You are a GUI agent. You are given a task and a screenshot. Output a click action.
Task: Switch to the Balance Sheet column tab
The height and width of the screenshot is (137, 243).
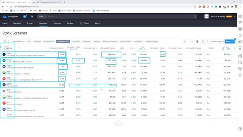(125, 41)
